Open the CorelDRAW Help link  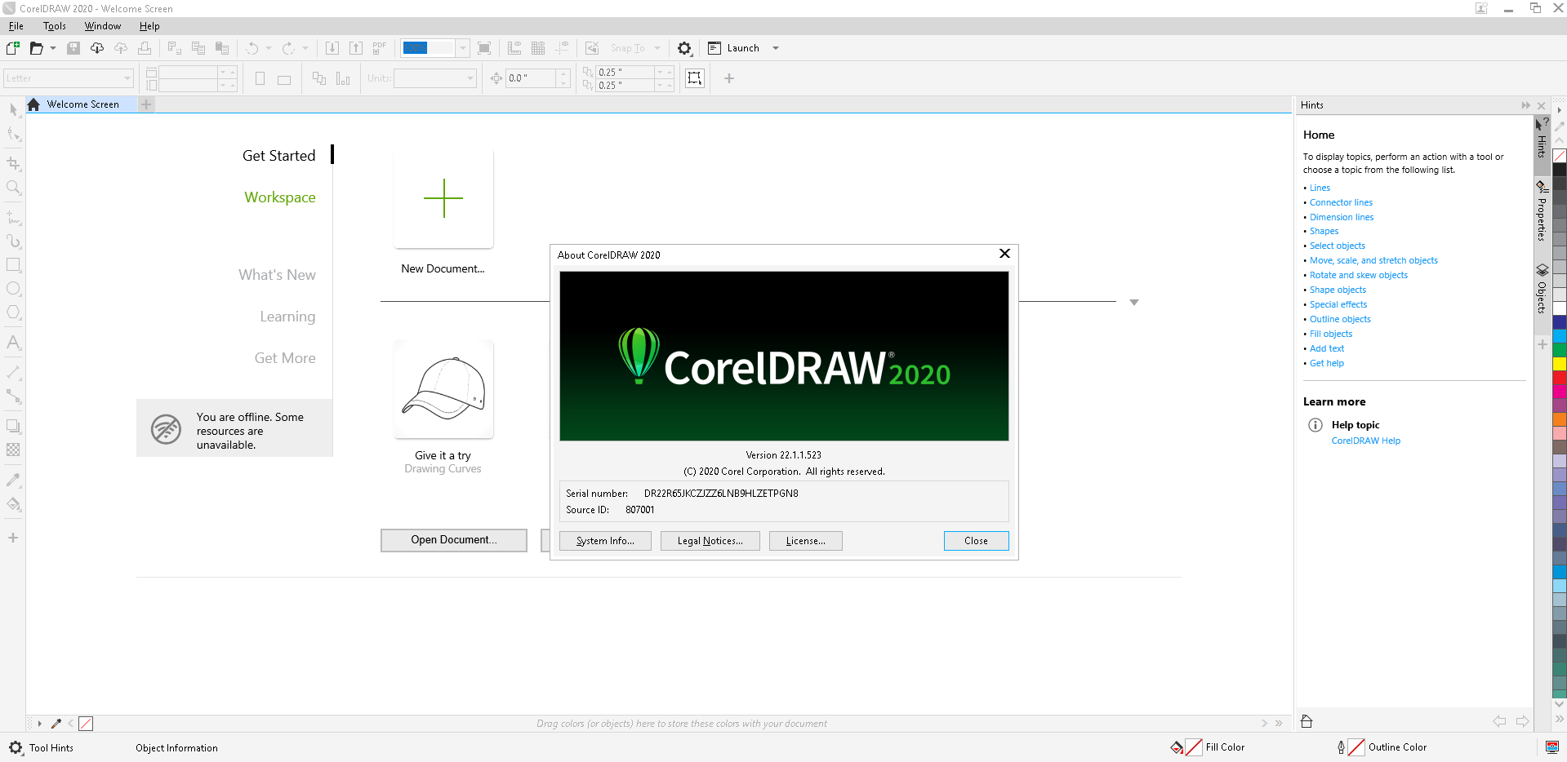pyautogui.click(x=1365, y=441)
